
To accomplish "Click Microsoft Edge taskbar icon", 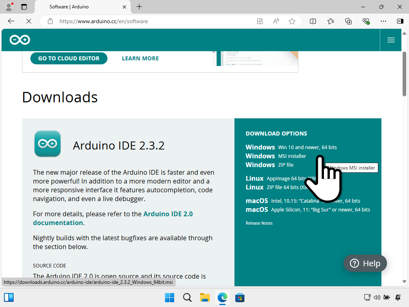I will [222, 297].
